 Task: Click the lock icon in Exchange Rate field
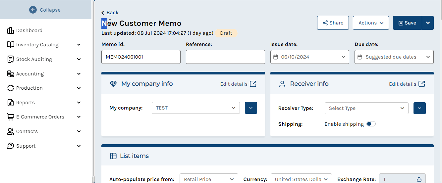[419, 180]
